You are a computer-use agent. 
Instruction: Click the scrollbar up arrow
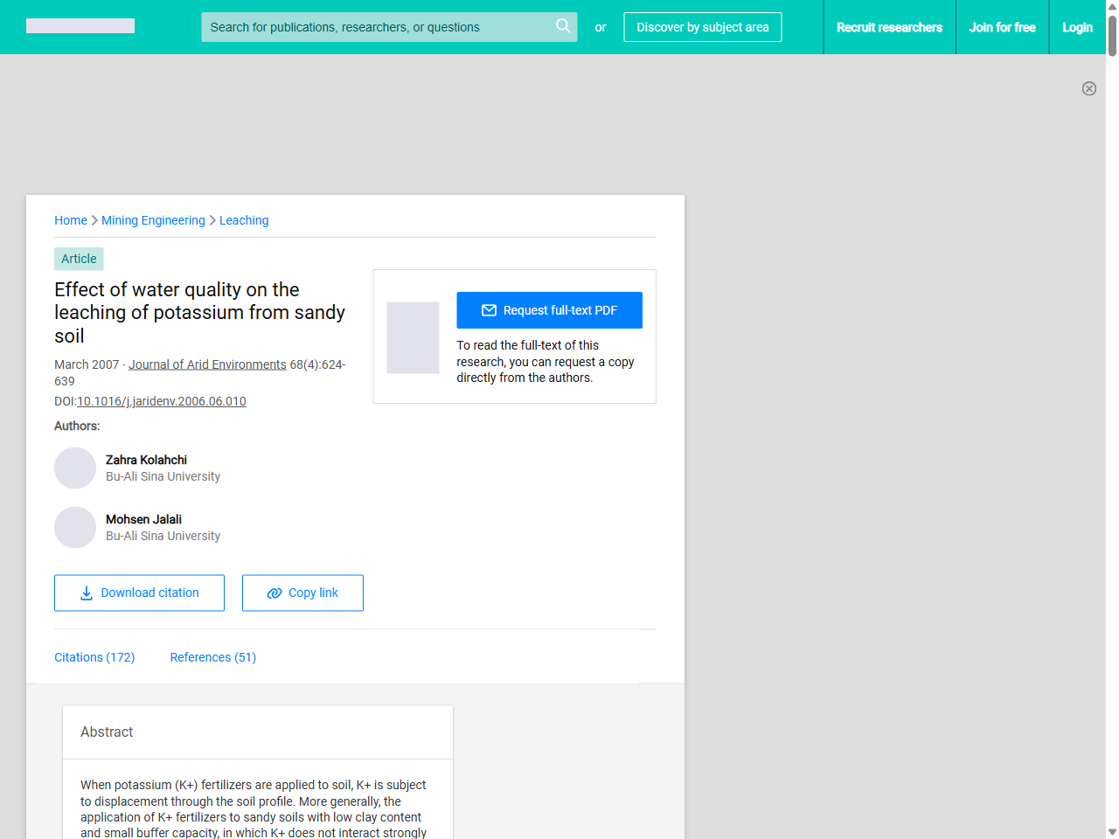[x=1112, y=7]
